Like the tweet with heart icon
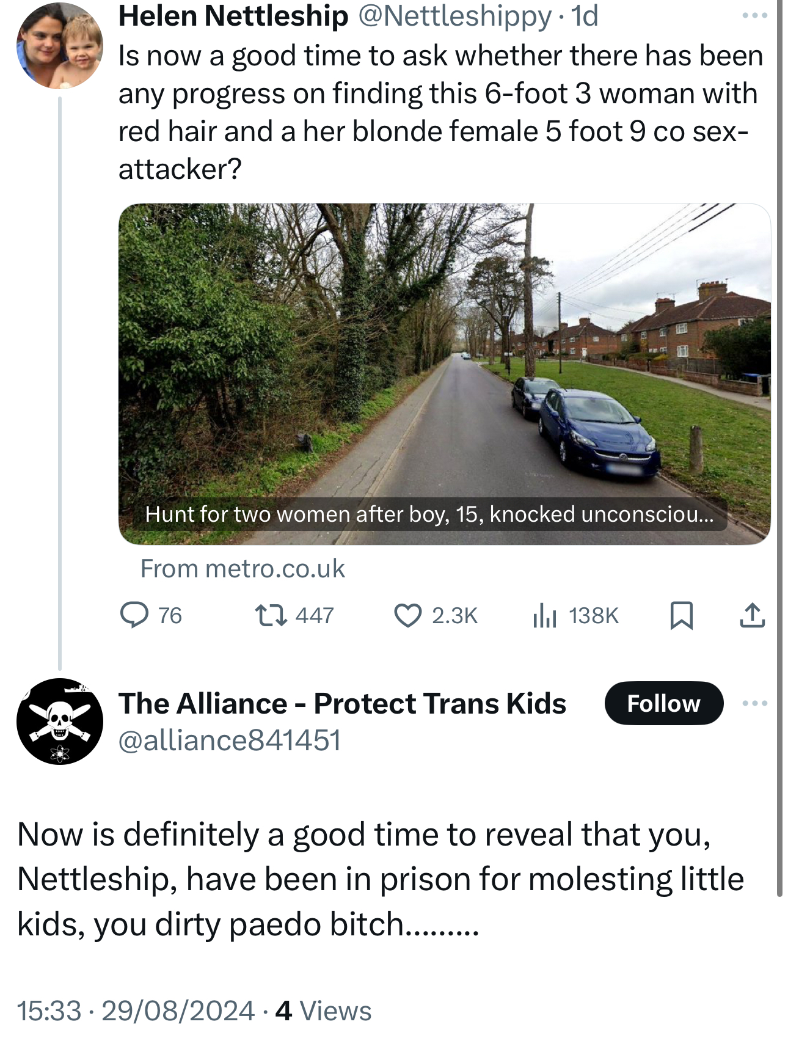 point(407,615)
